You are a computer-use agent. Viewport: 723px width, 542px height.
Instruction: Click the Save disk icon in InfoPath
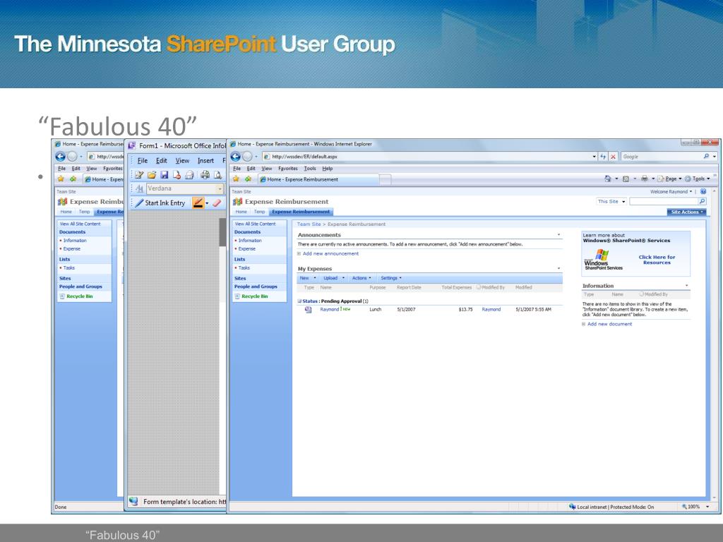pos(164,175)
